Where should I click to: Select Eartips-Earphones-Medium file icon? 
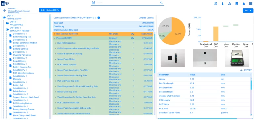click(11, 41)
